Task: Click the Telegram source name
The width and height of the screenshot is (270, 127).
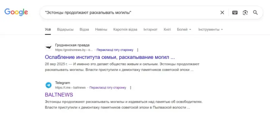Action: coord(62,83)
